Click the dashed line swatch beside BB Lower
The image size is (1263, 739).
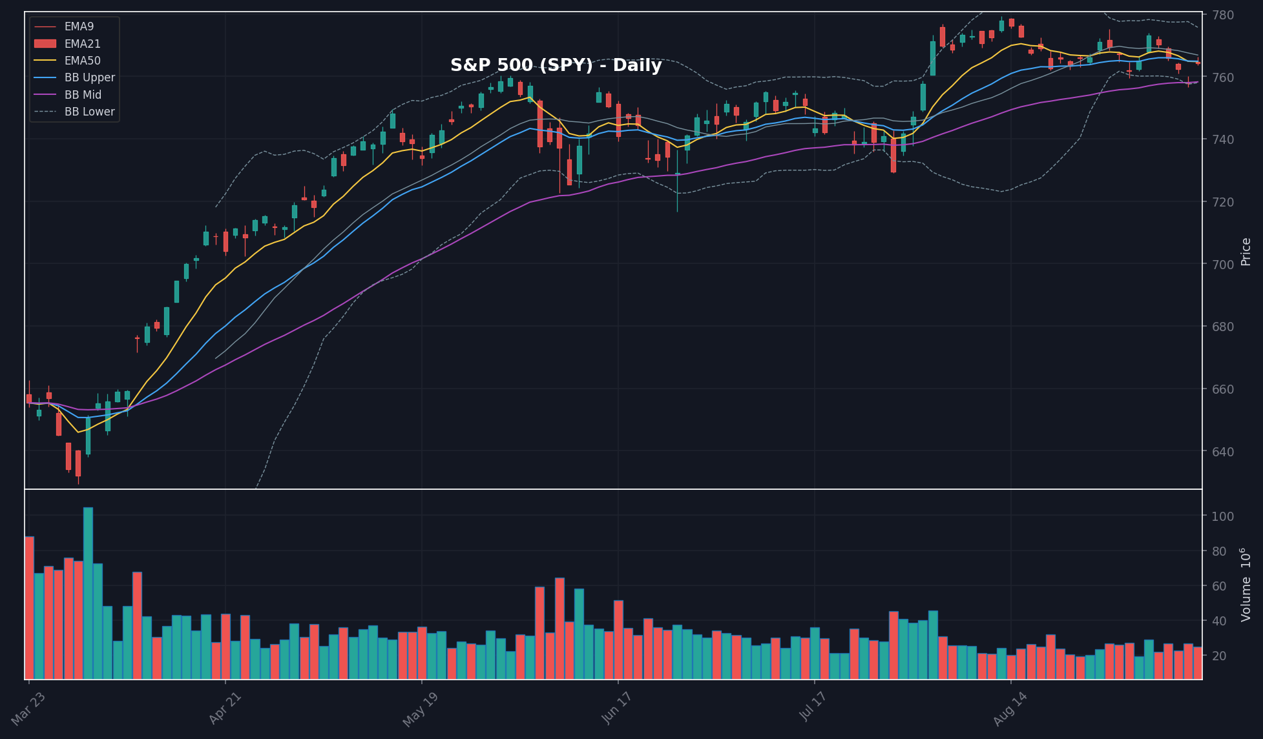click(x=45, y=112)
